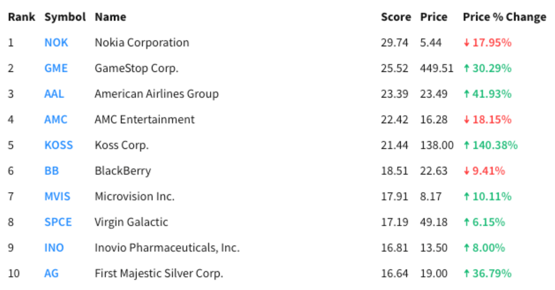Open the AMC ticker link
This screenshot has height=290, width=555.
pos(56,120)
